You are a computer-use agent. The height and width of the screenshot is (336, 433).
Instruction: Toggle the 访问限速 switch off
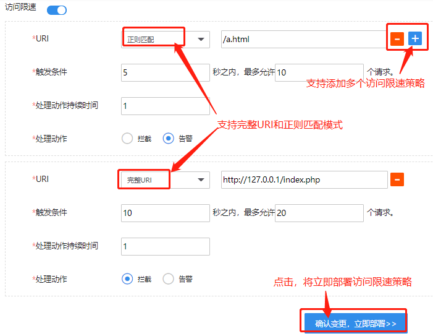tap(57, 11)
